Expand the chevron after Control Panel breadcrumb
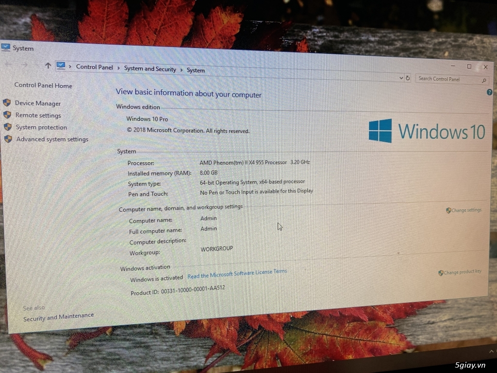This screenshot has height=373, width=497. [118, 68]
